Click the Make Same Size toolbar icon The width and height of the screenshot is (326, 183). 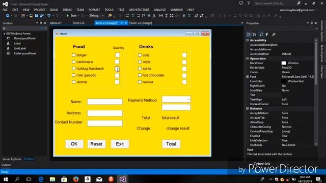(x=172, y=16)
